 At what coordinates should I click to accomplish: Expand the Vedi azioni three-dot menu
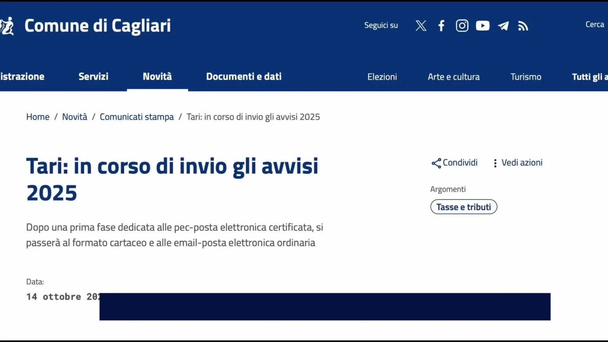click(495, 163)
